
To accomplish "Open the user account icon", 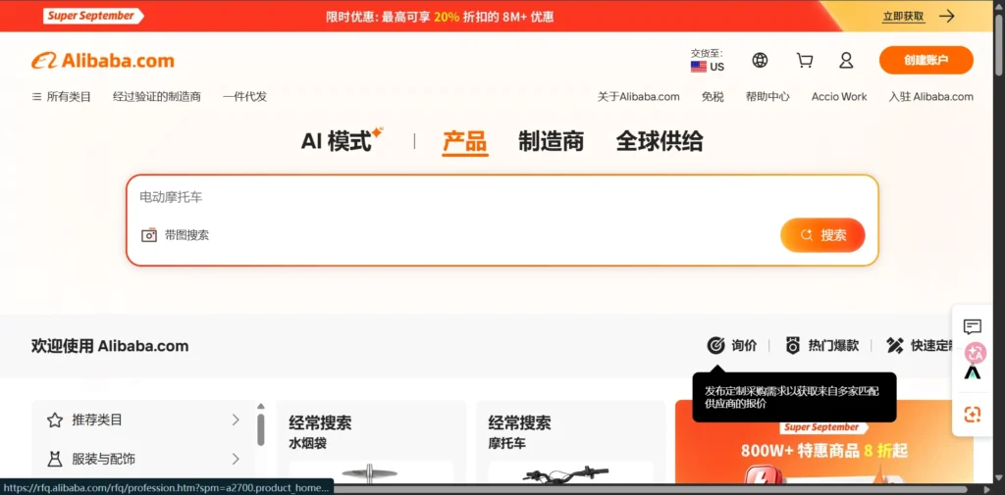I will pyautogui.click(x=846, y=60).
